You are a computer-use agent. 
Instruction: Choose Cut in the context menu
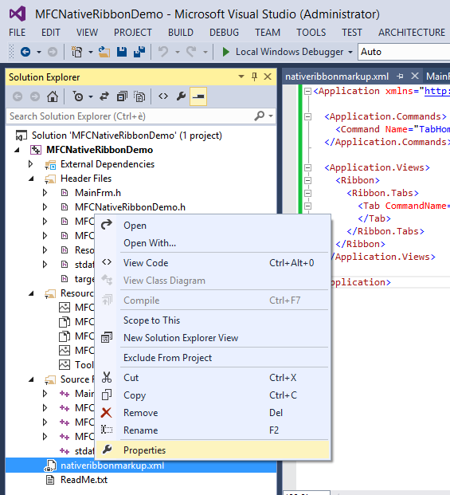(213, 378)
